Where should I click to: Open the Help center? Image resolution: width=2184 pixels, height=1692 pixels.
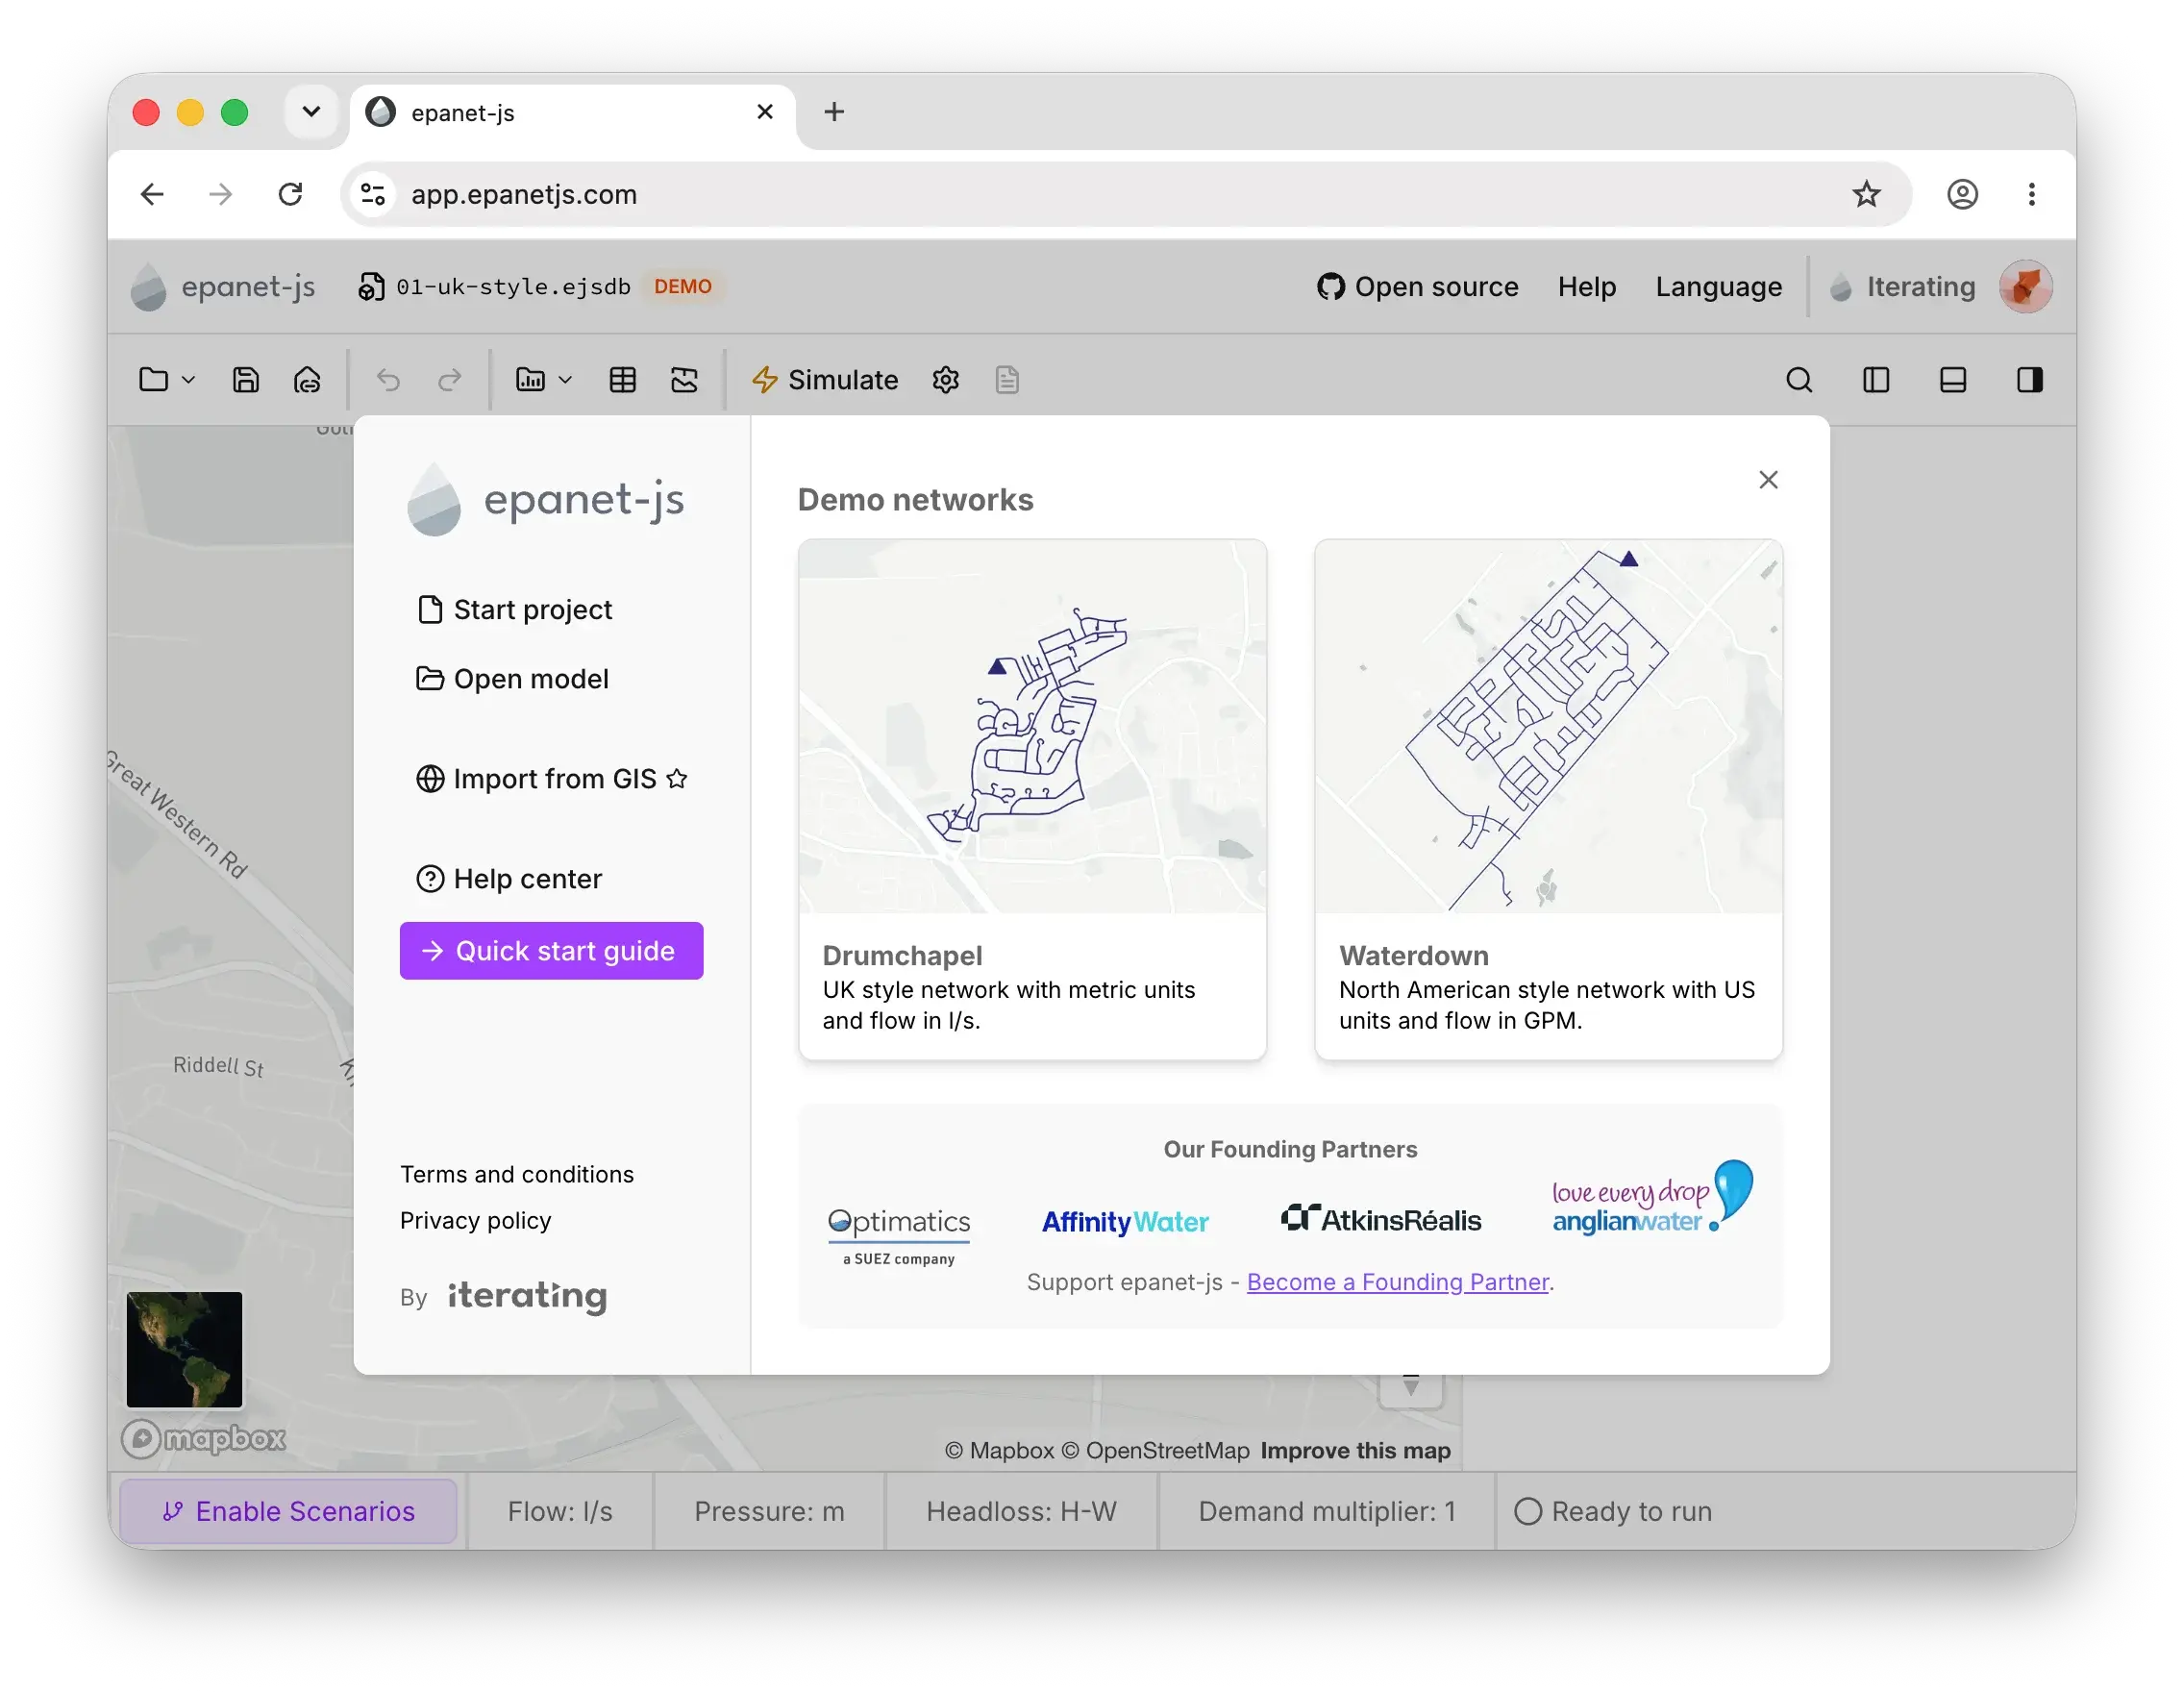coord(509,879)
